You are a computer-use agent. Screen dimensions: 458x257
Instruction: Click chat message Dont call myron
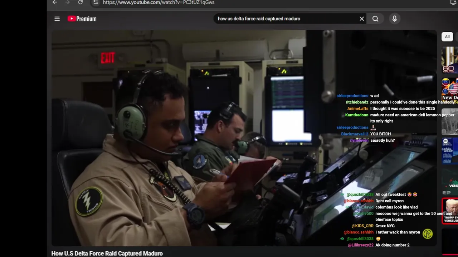[389, 201]
